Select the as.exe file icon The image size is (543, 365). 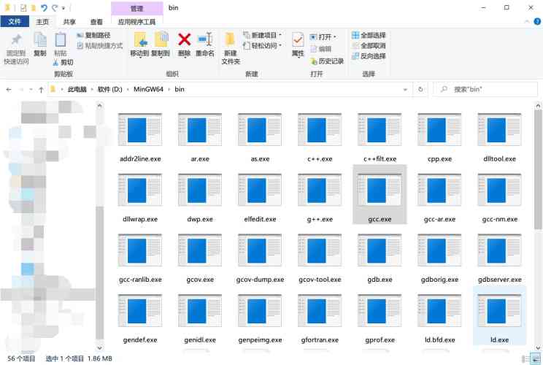260,129
